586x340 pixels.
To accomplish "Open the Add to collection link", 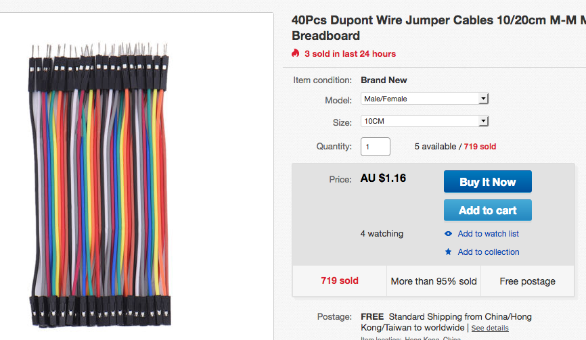I will point(489,252).
